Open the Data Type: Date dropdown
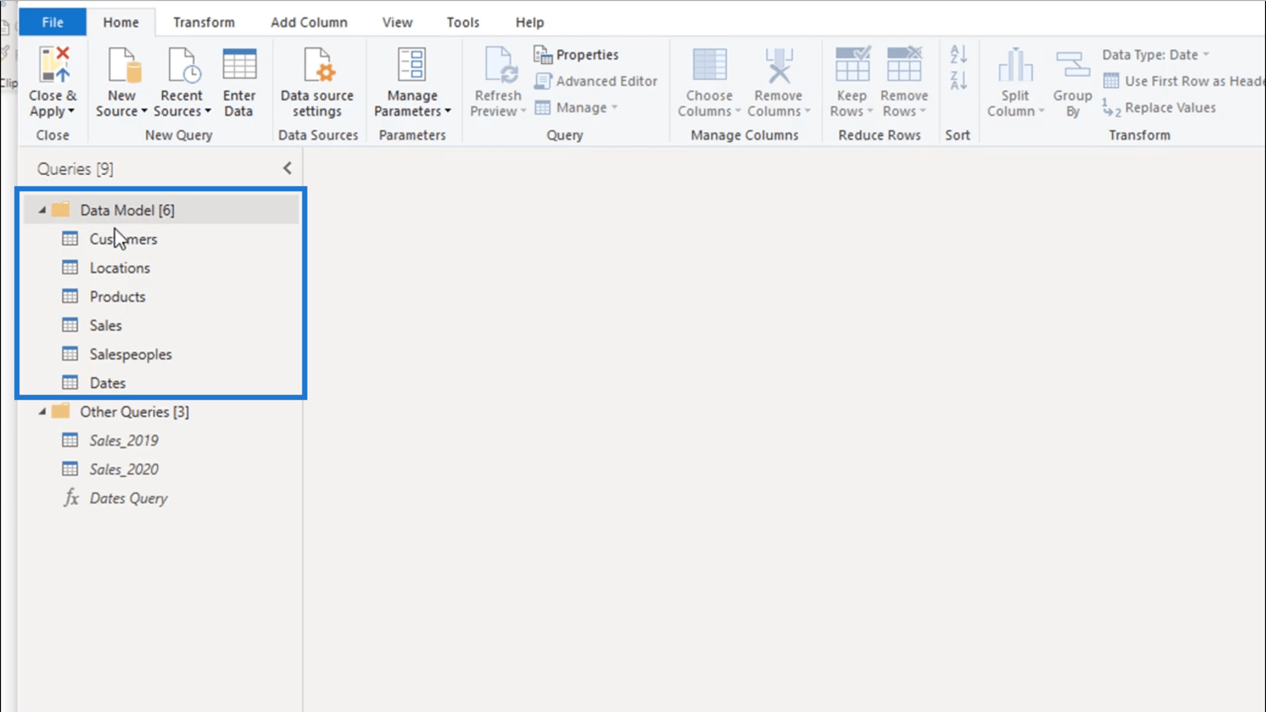1266x712 pixels. (1156, 54)
